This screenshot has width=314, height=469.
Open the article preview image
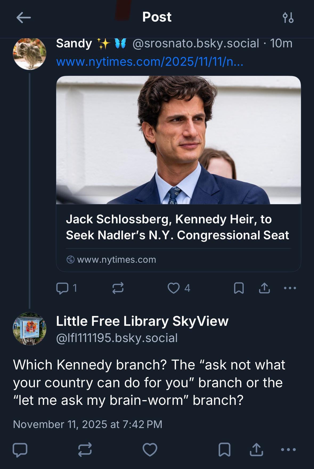[x=178, y=140]
